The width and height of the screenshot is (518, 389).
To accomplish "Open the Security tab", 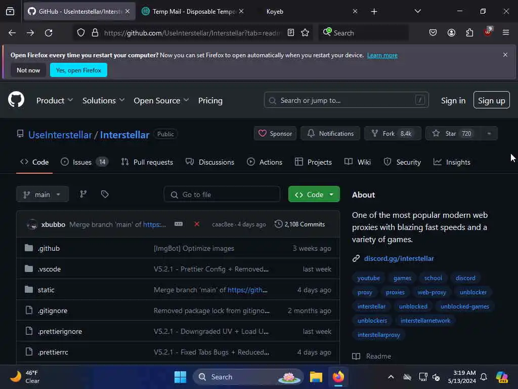I will tap(402, 162).
